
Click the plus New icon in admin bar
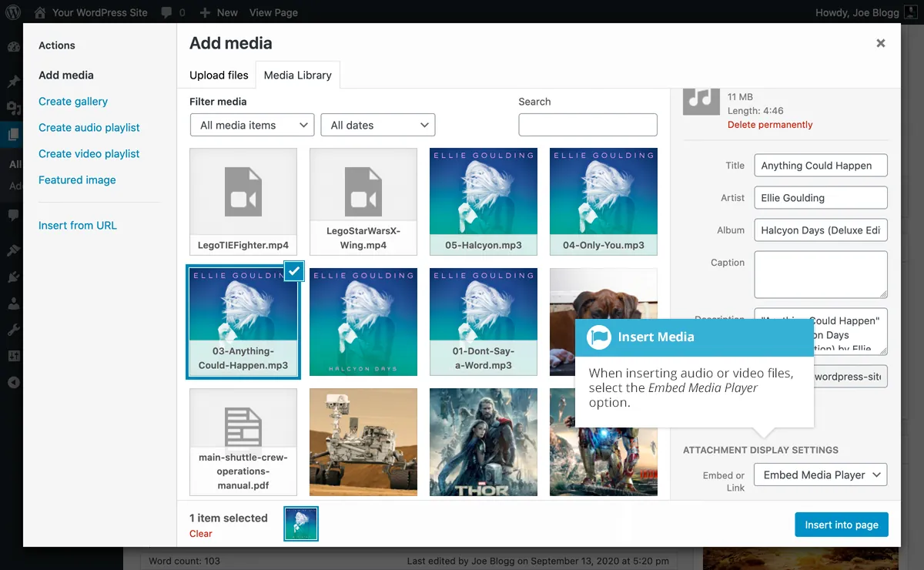tap(204, 13)
